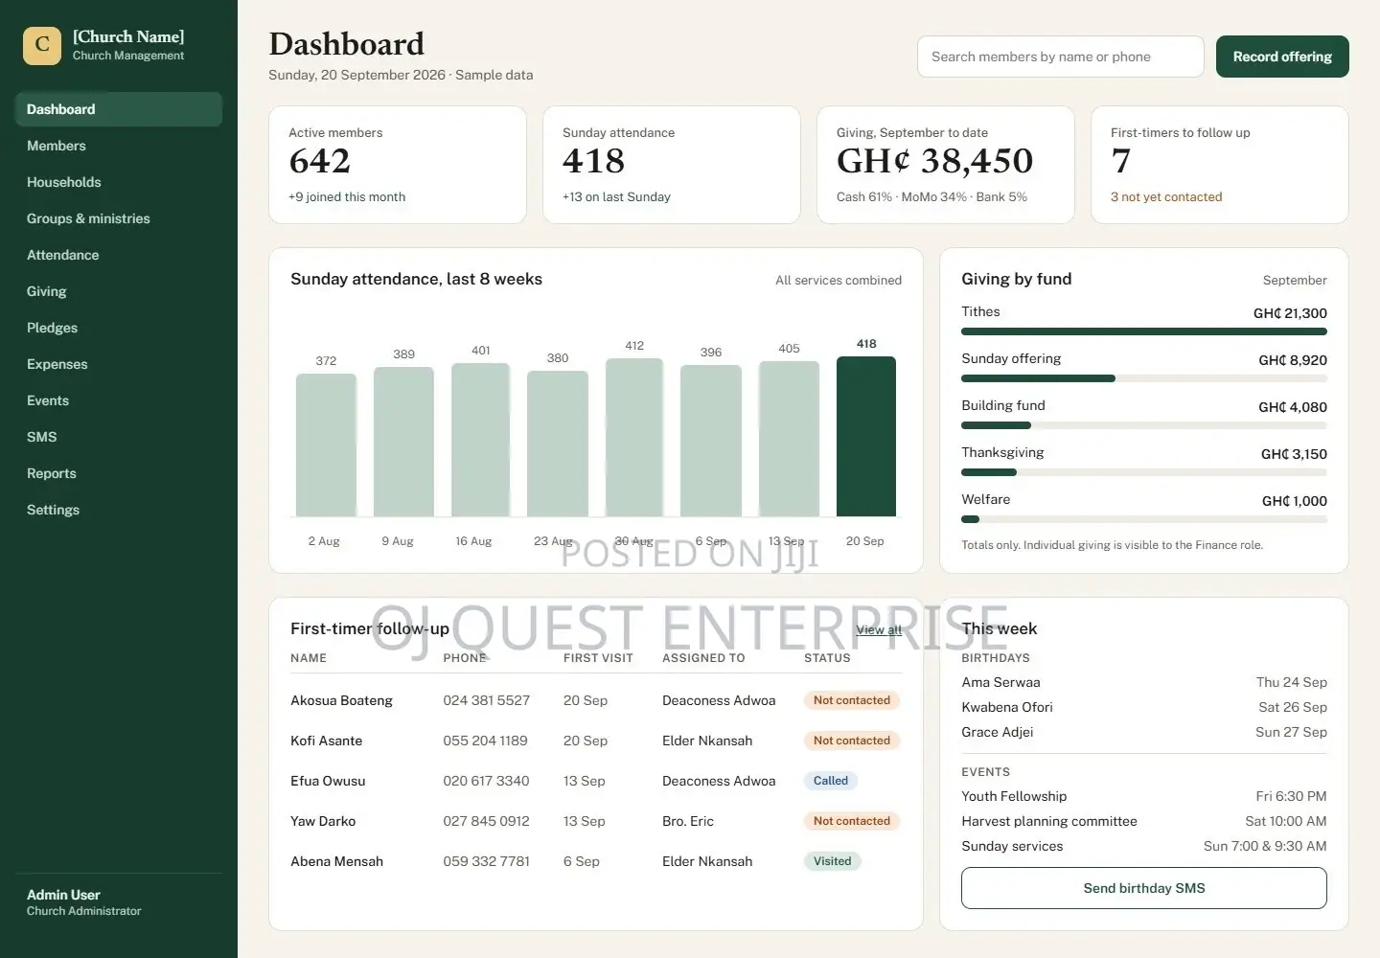This screenshot has height=958, width=1380.
Task: Focus the member search field
Action: (x=1060, y=57)
